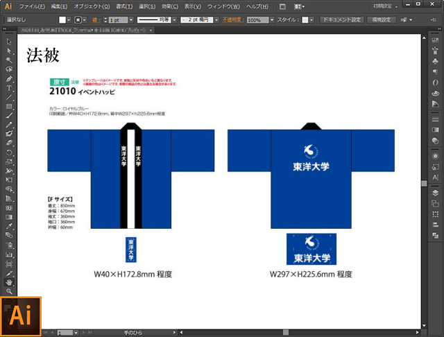This screenshot has width=444, height=337.
Task: Open the Gradient panel icon
Action: [x=435, y=130]
